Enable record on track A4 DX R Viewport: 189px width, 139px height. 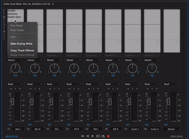[78, 89]
